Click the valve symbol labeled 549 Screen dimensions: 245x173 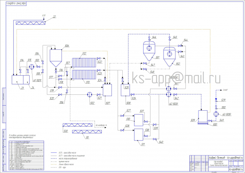coord(210,121)
